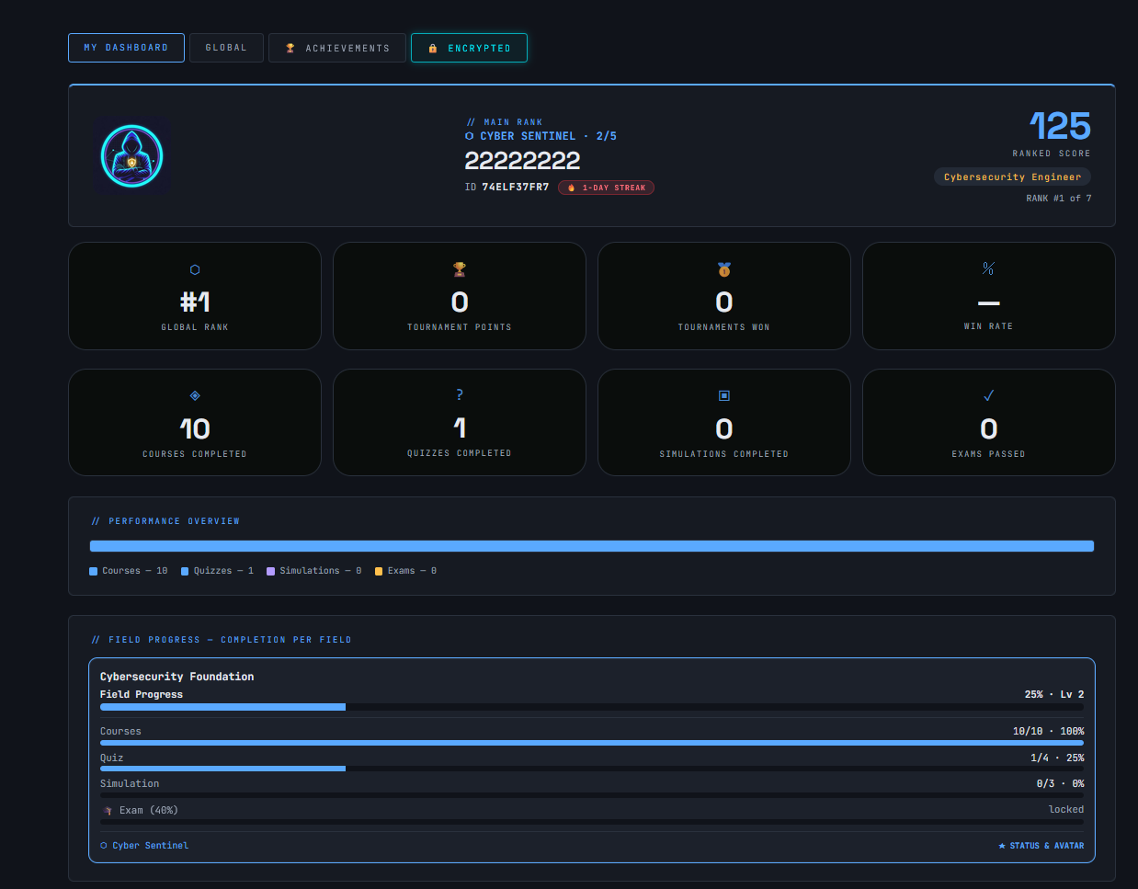
Task: Click the star icon beside Status & Avatar
Action: pos(1002,846)
